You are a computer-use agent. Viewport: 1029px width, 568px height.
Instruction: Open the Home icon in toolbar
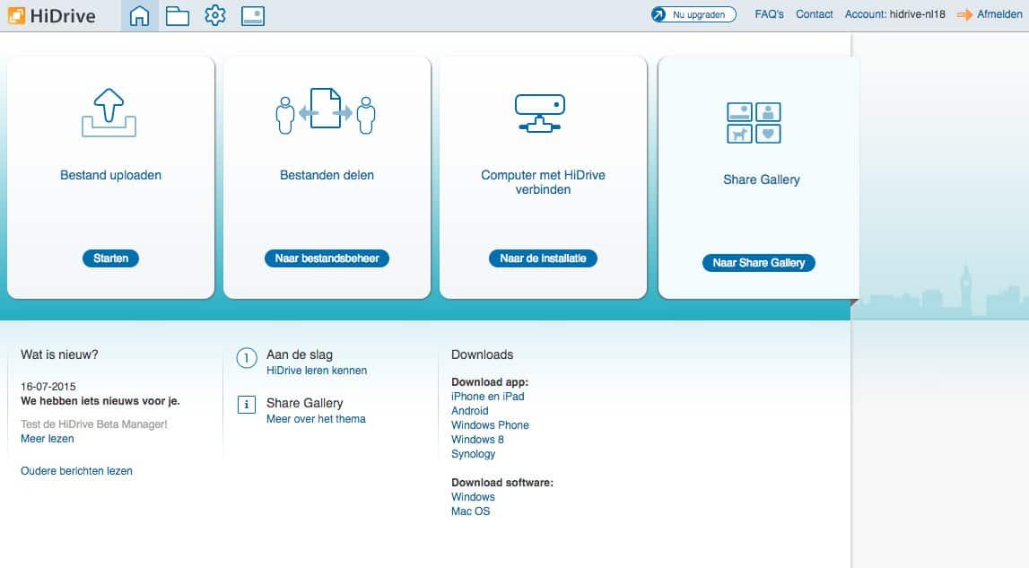click(x=139, y=16)
